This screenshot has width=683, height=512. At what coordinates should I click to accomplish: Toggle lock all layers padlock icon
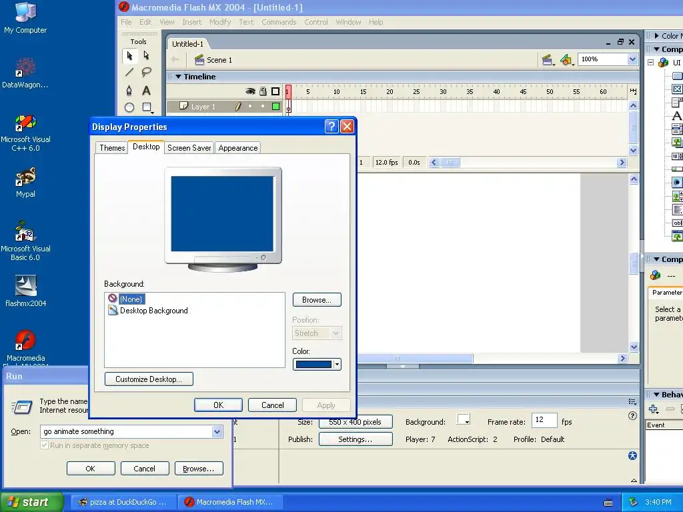click(x=263, y=91)
